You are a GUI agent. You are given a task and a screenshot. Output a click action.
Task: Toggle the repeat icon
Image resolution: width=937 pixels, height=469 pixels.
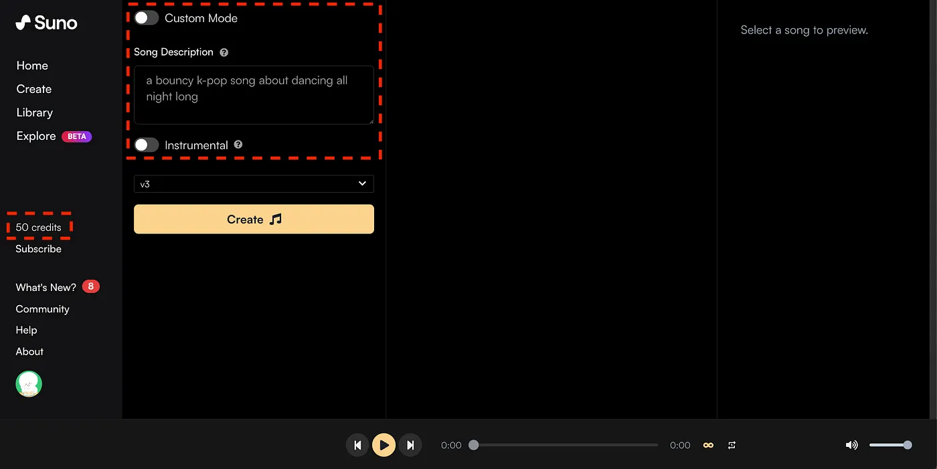(732, 445)
